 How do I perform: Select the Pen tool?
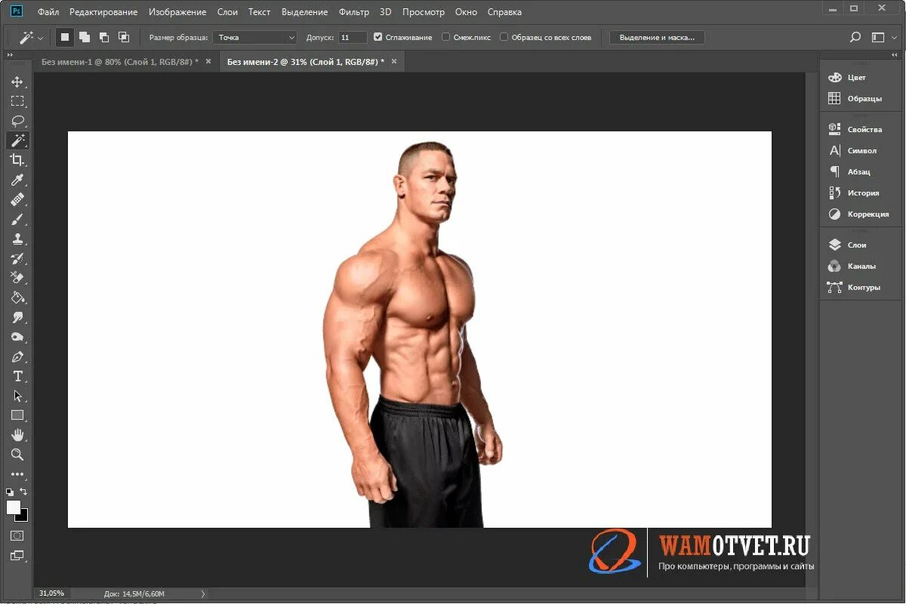coord(17,356)
